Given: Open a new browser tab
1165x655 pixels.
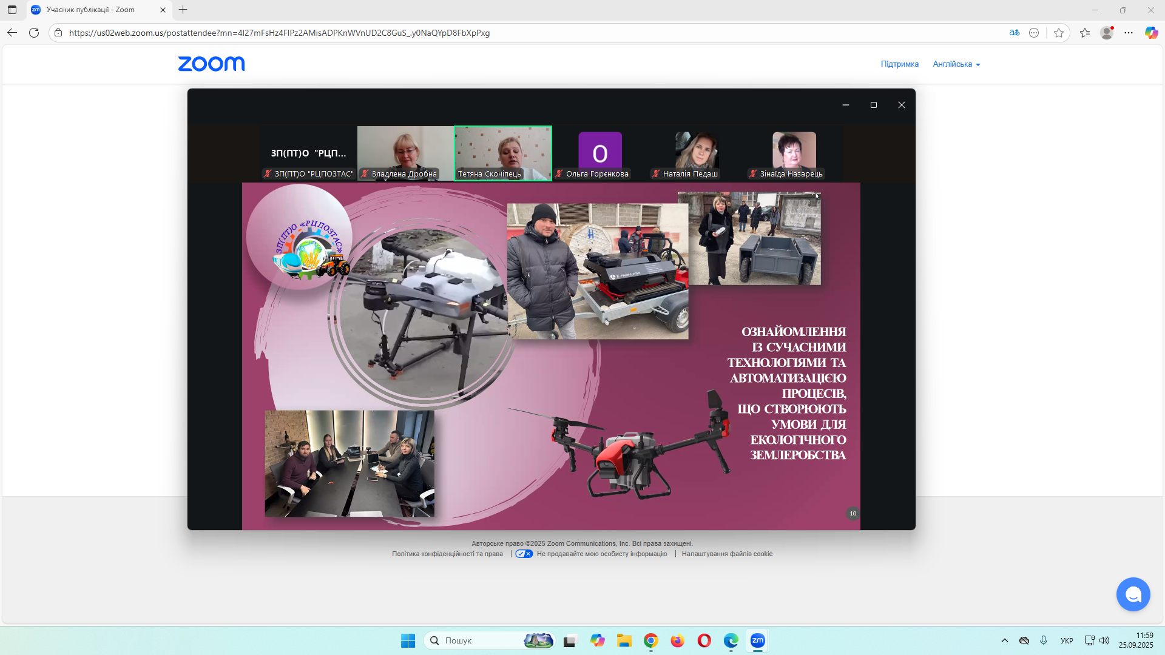Looking at the screenshot, I should point(183,10).
